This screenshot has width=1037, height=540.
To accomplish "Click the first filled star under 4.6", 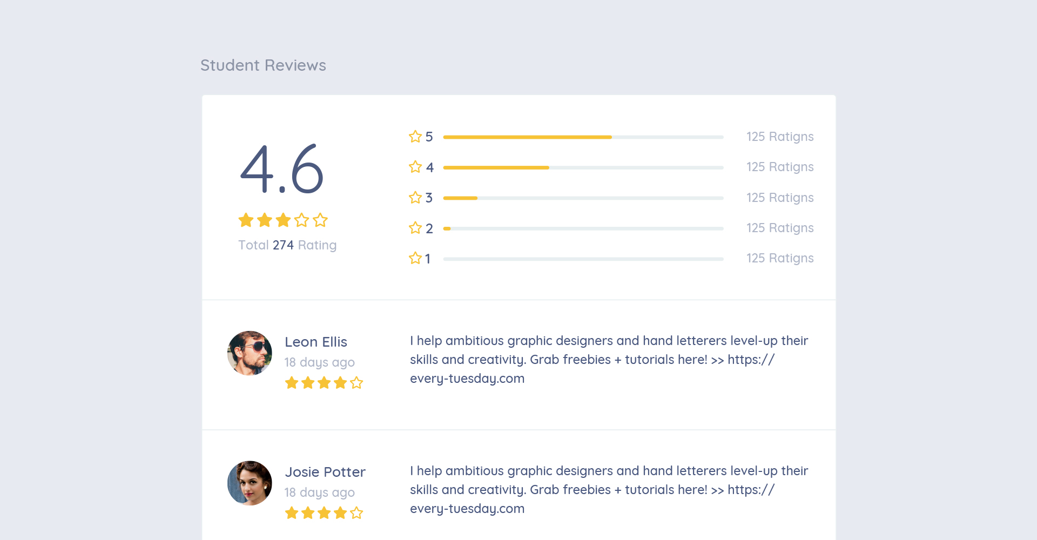I will (246, 220).
